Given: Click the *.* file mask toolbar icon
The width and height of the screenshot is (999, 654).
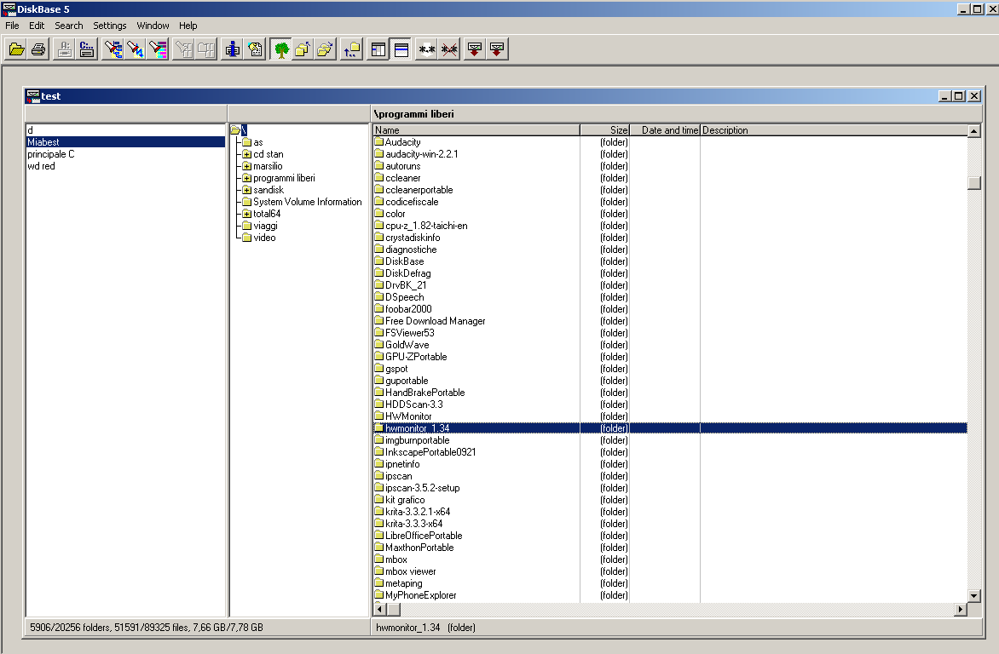Looking at the screenshot, I should pos(427,49).
